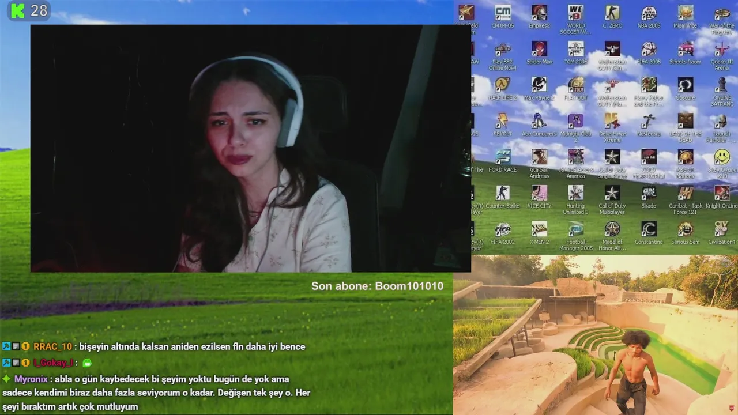The height and width of the screenshot is (415, 738).
Task: Click the RRAC_10 chat username
Action: (52, 346)
